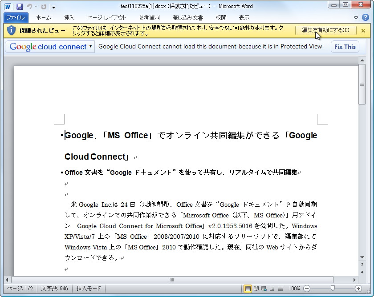Open the ファイル (File) tab
Viewport: 374px width, 297px height.
(16, 18)
